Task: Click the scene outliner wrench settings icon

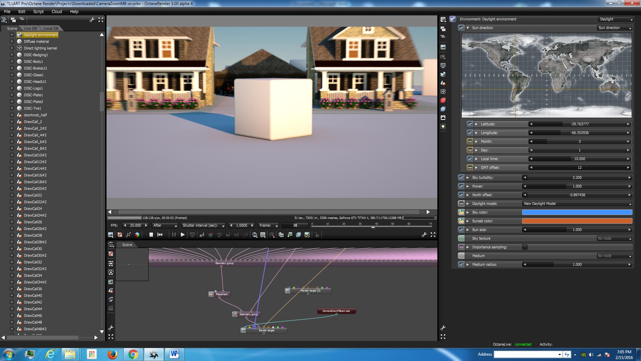Action: pyautogui.click(x=92, y=20)
